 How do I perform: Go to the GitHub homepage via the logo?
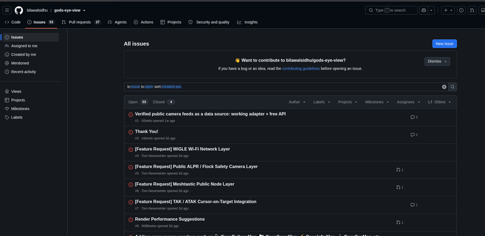[18, 10]
